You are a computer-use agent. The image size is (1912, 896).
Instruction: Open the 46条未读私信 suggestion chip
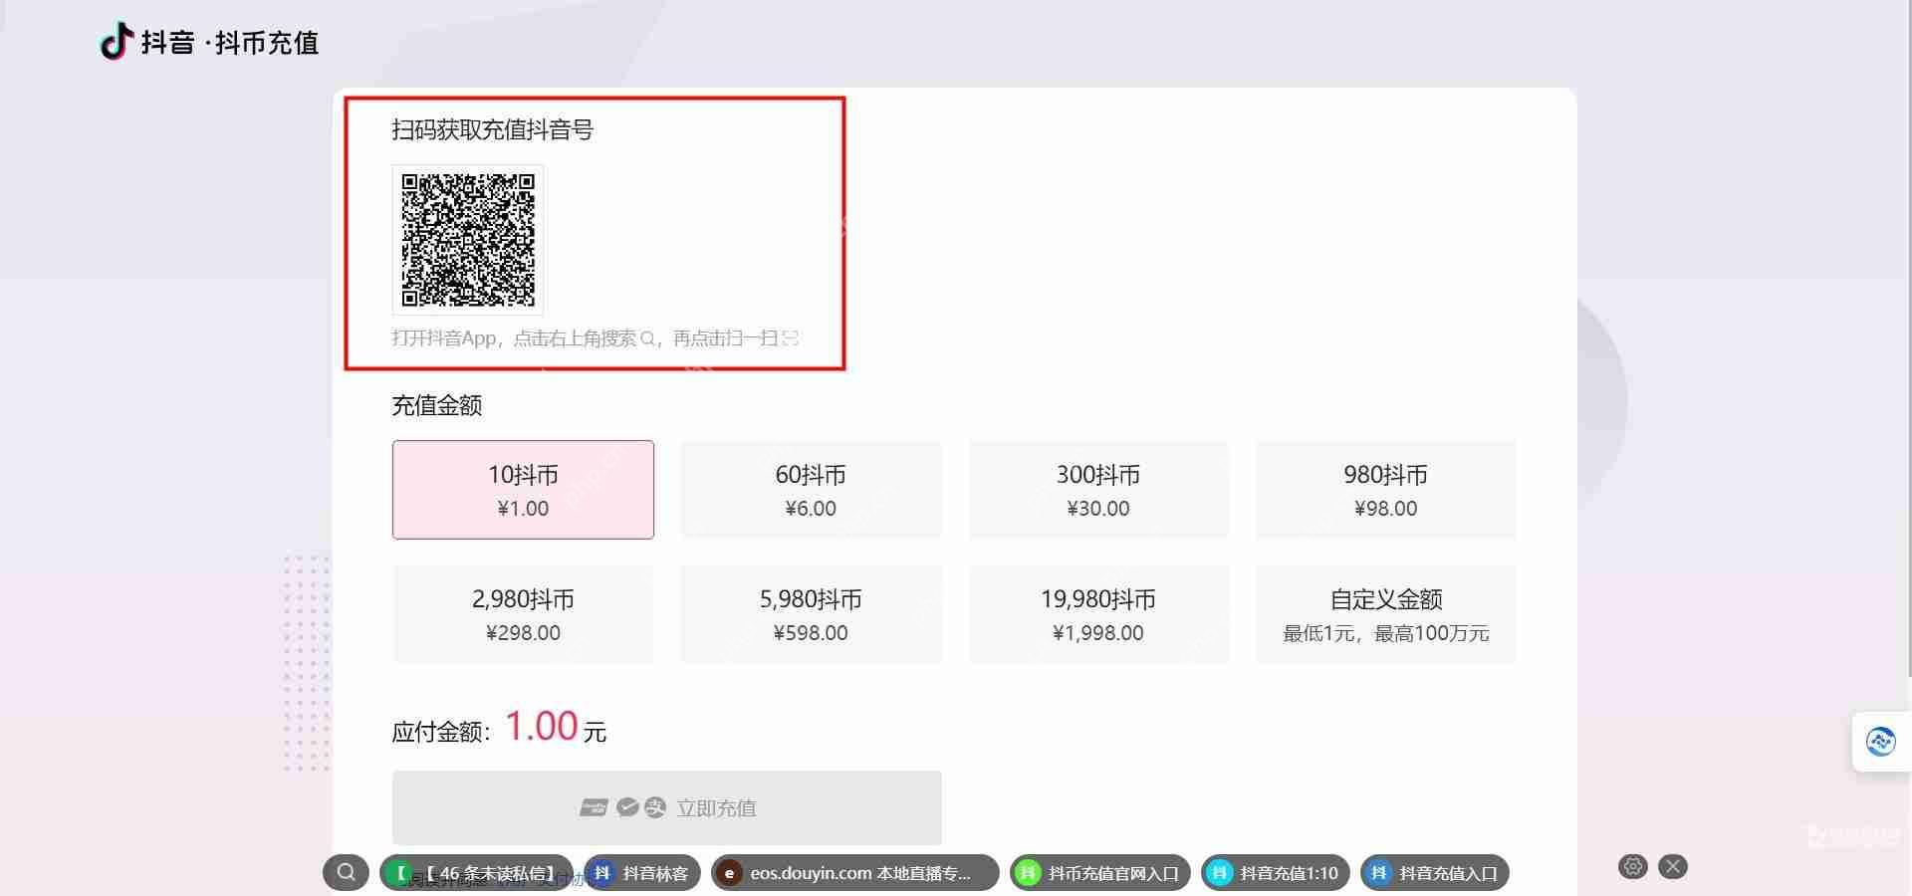[476, 873]
